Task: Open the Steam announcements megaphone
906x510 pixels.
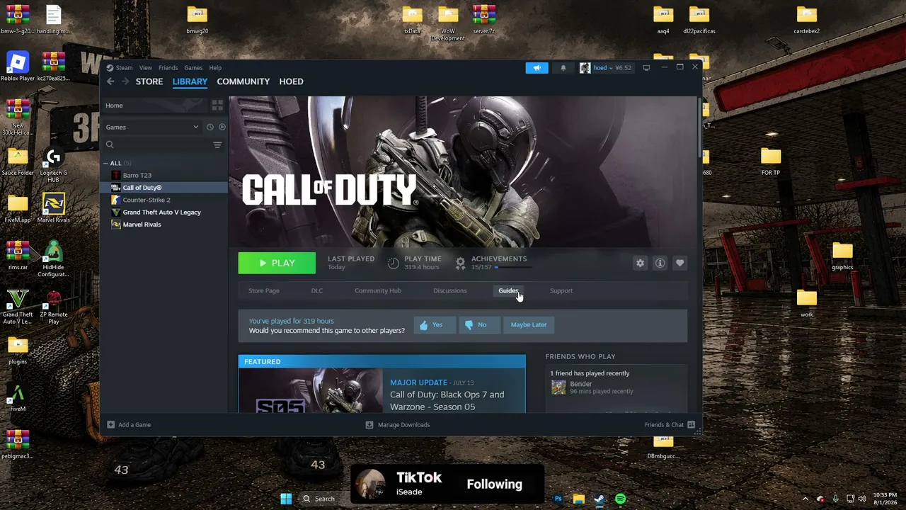Action: point(537,68)
